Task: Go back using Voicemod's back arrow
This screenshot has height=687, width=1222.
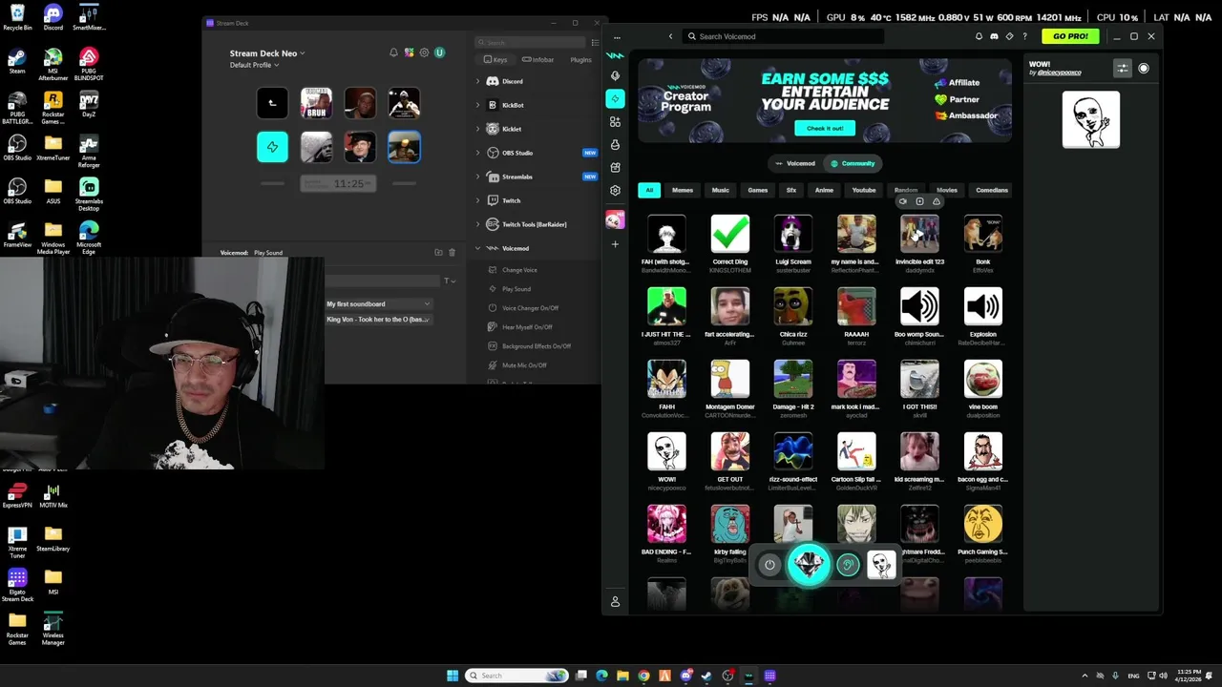Action: (670, 36)
